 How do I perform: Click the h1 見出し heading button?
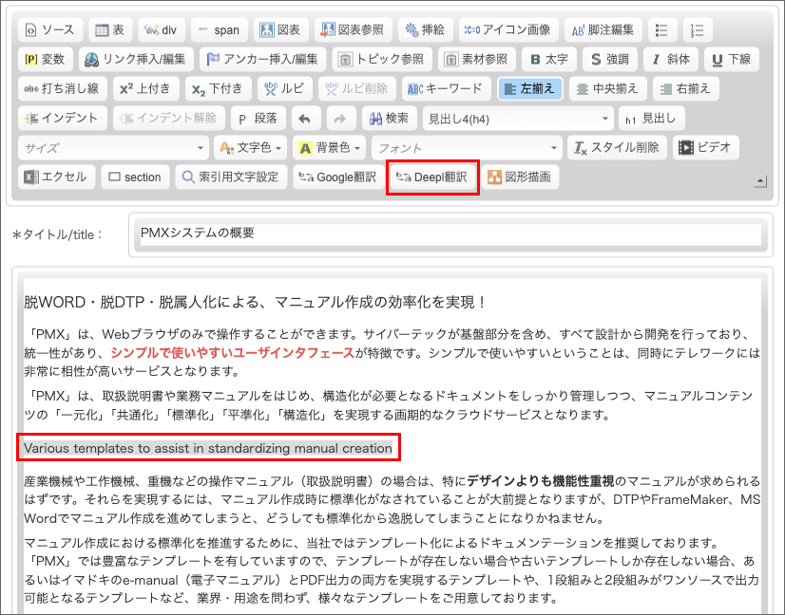[652, 119]
